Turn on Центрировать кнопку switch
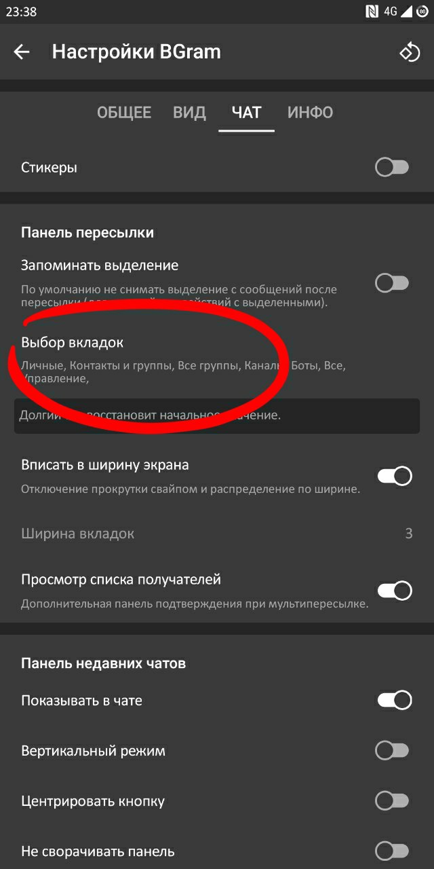434x869 pixels. click(393, 800)
